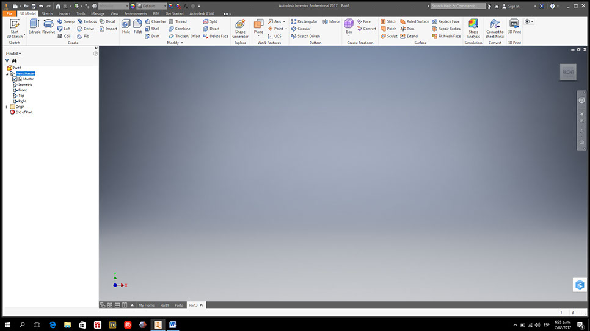Expand the Modify panel dropdown
Viewport: 590px width, 331px height.
pyautogui.click(x=175, y=43)
